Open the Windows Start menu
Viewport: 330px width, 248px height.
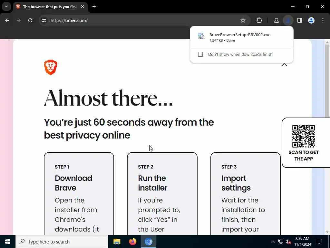[x=8, y=242]
